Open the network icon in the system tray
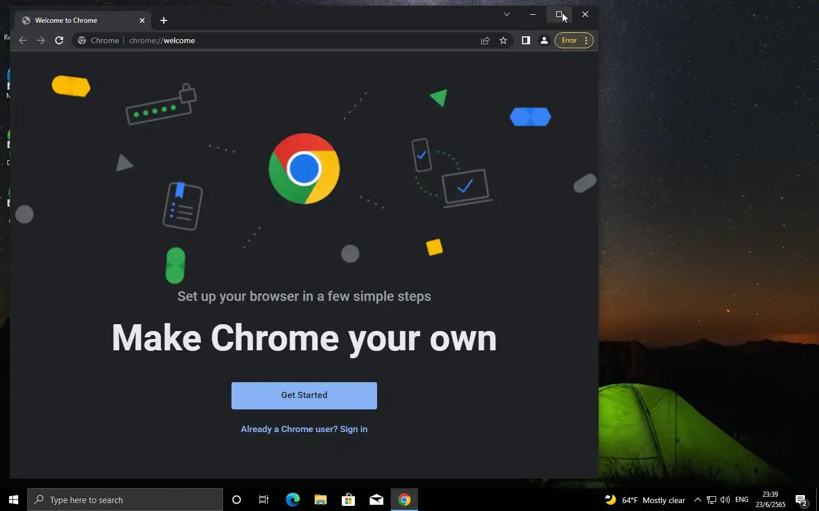Viewport: 819px width, 511px height. point(712,500)
